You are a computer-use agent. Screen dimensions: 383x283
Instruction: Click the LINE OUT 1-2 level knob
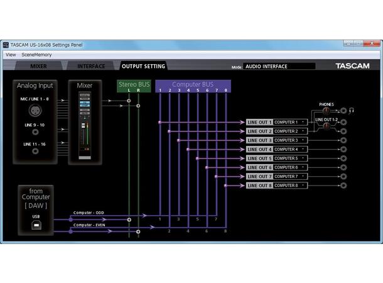[326, 126]
